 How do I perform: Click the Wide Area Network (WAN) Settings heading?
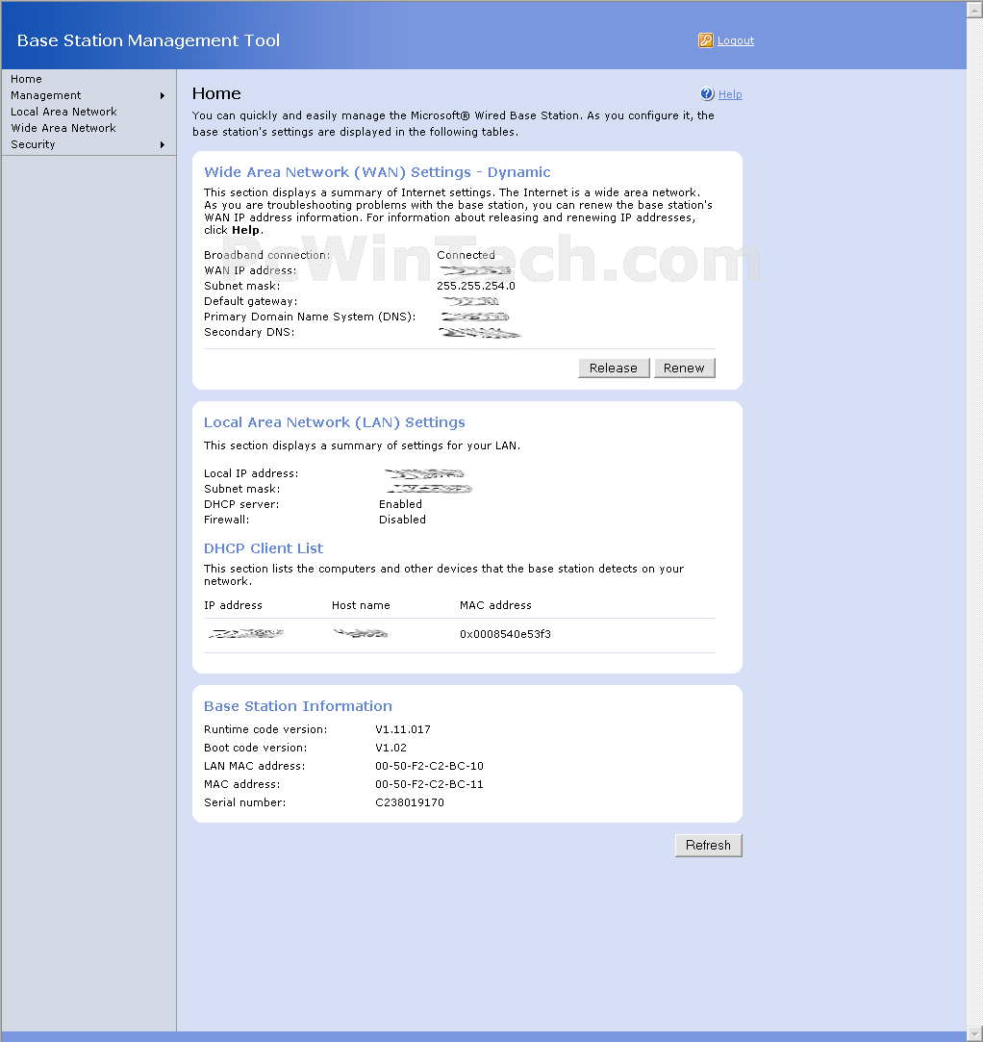point(377,172)
